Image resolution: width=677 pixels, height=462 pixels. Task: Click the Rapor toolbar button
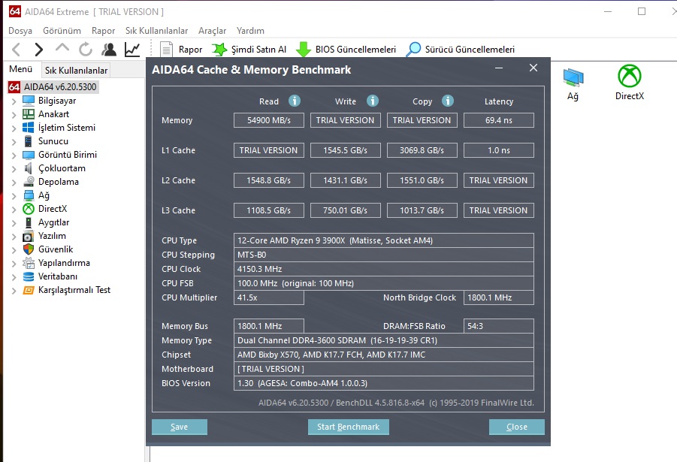click(x=181, y=50)
